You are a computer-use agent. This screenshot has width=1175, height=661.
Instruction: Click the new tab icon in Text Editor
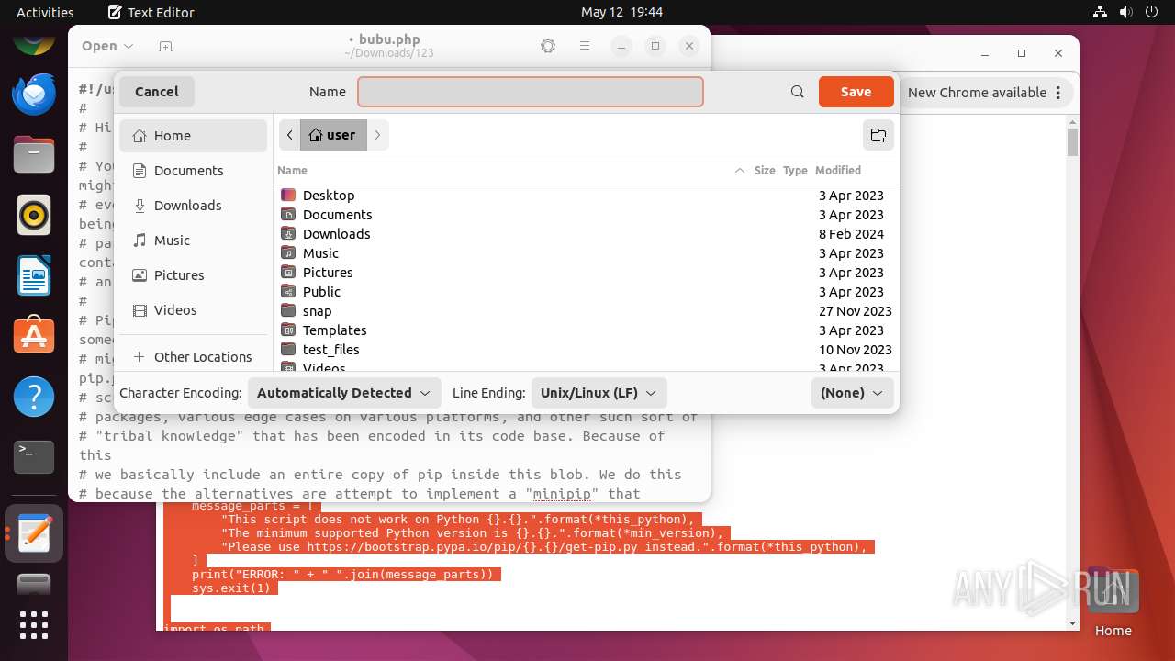(x=165, y=46)
